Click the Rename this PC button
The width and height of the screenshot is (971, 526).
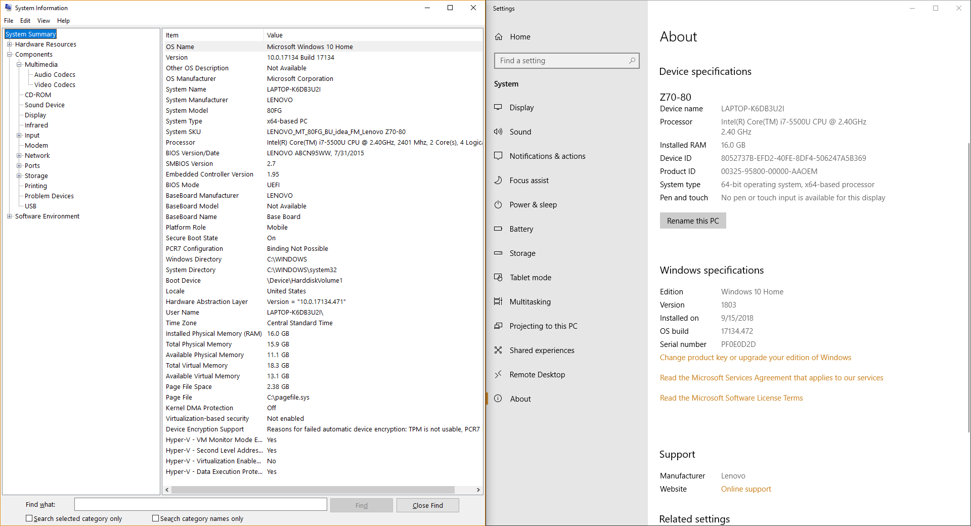[692, 221]
